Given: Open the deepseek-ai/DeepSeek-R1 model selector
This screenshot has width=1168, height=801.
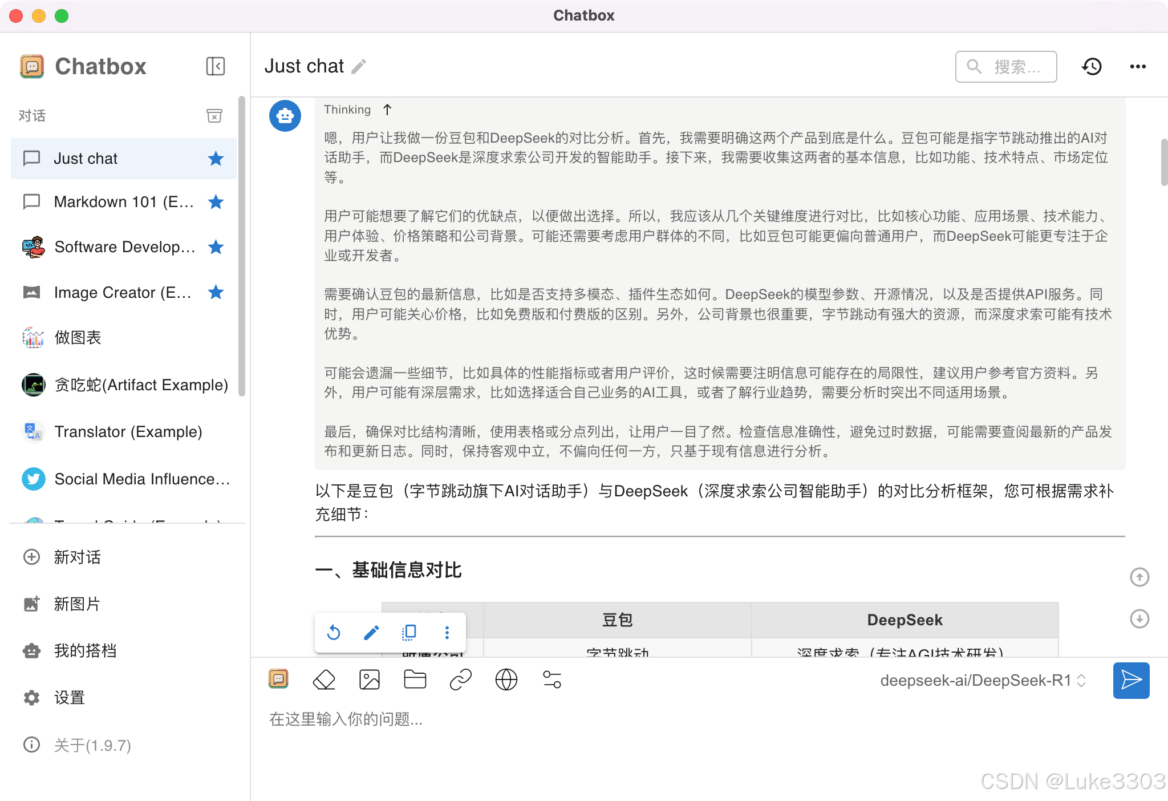Looking at the screenshot, I should click(x=982, y=680).
